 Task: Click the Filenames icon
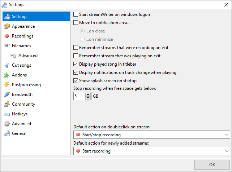tap(7, 46)
